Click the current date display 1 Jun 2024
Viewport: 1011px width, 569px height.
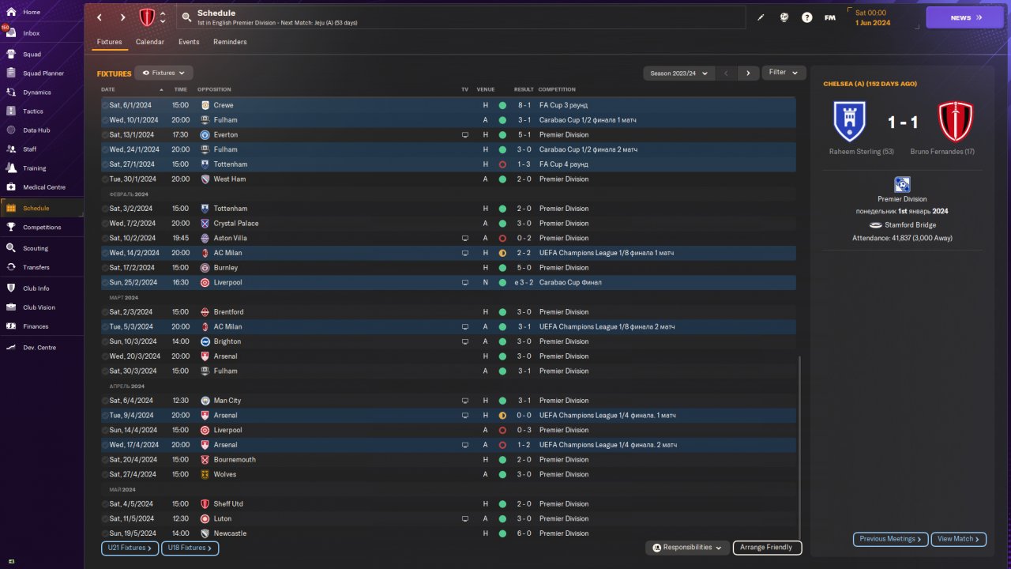(x=872, y=23)
